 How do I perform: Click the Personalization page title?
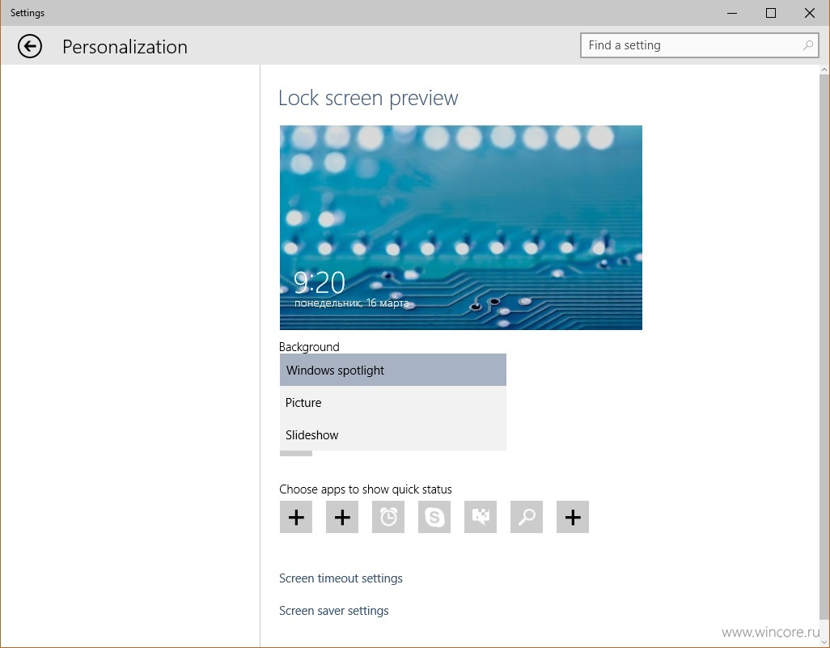click(125, 47)
